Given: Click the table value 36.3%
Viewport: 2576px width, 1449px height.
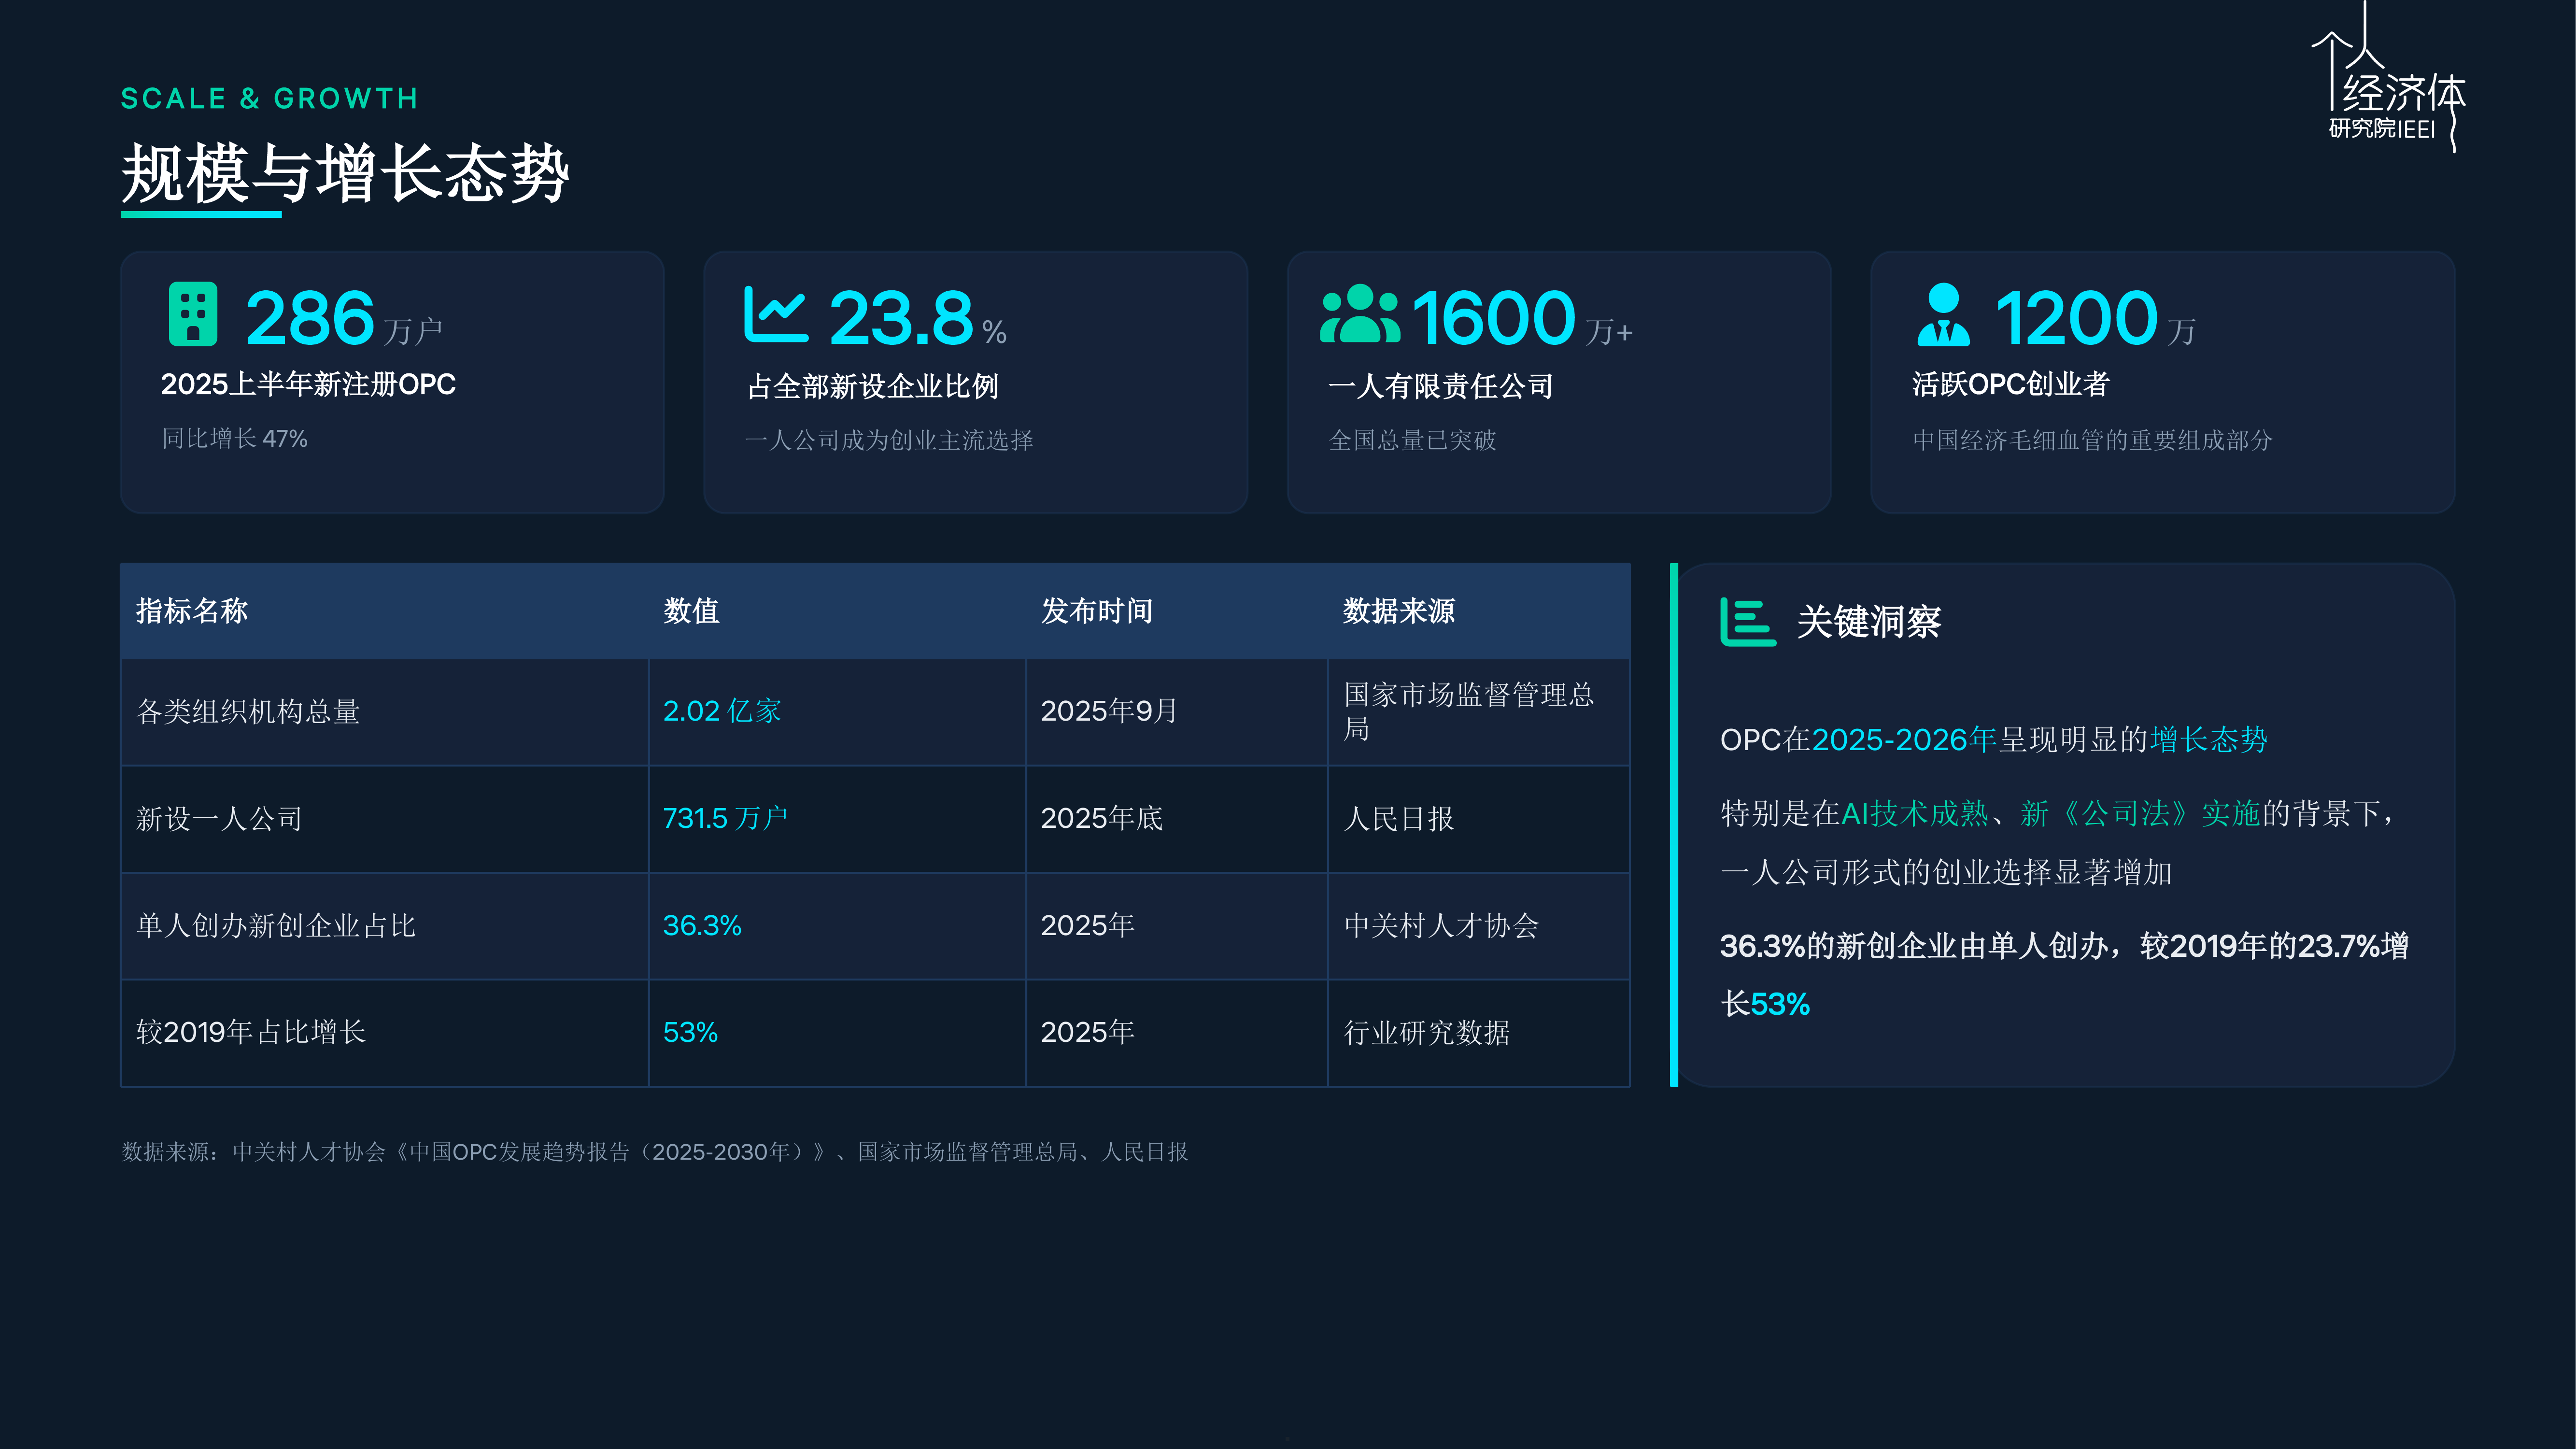Looking at the screenshot, I should coord(702,926).
